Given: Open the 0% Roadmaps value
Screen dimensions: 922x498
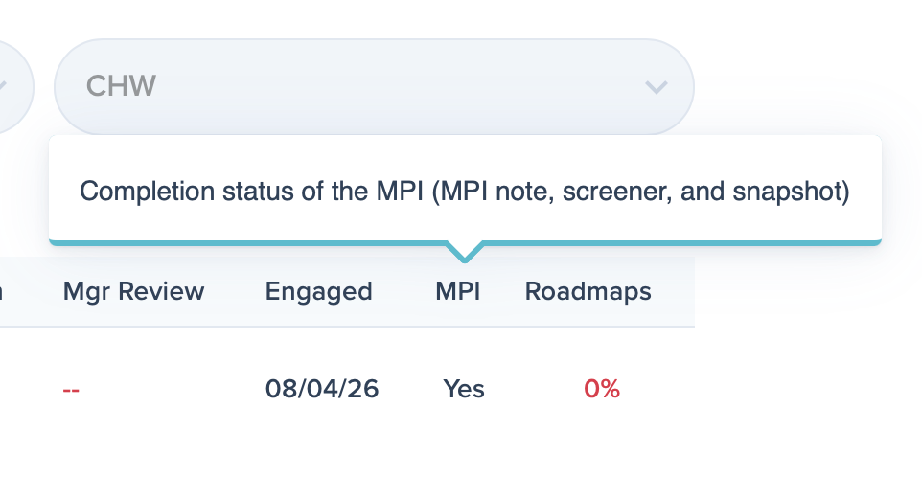Looking at the screenshot, I should pyautogui.click(x=602, y=389).
